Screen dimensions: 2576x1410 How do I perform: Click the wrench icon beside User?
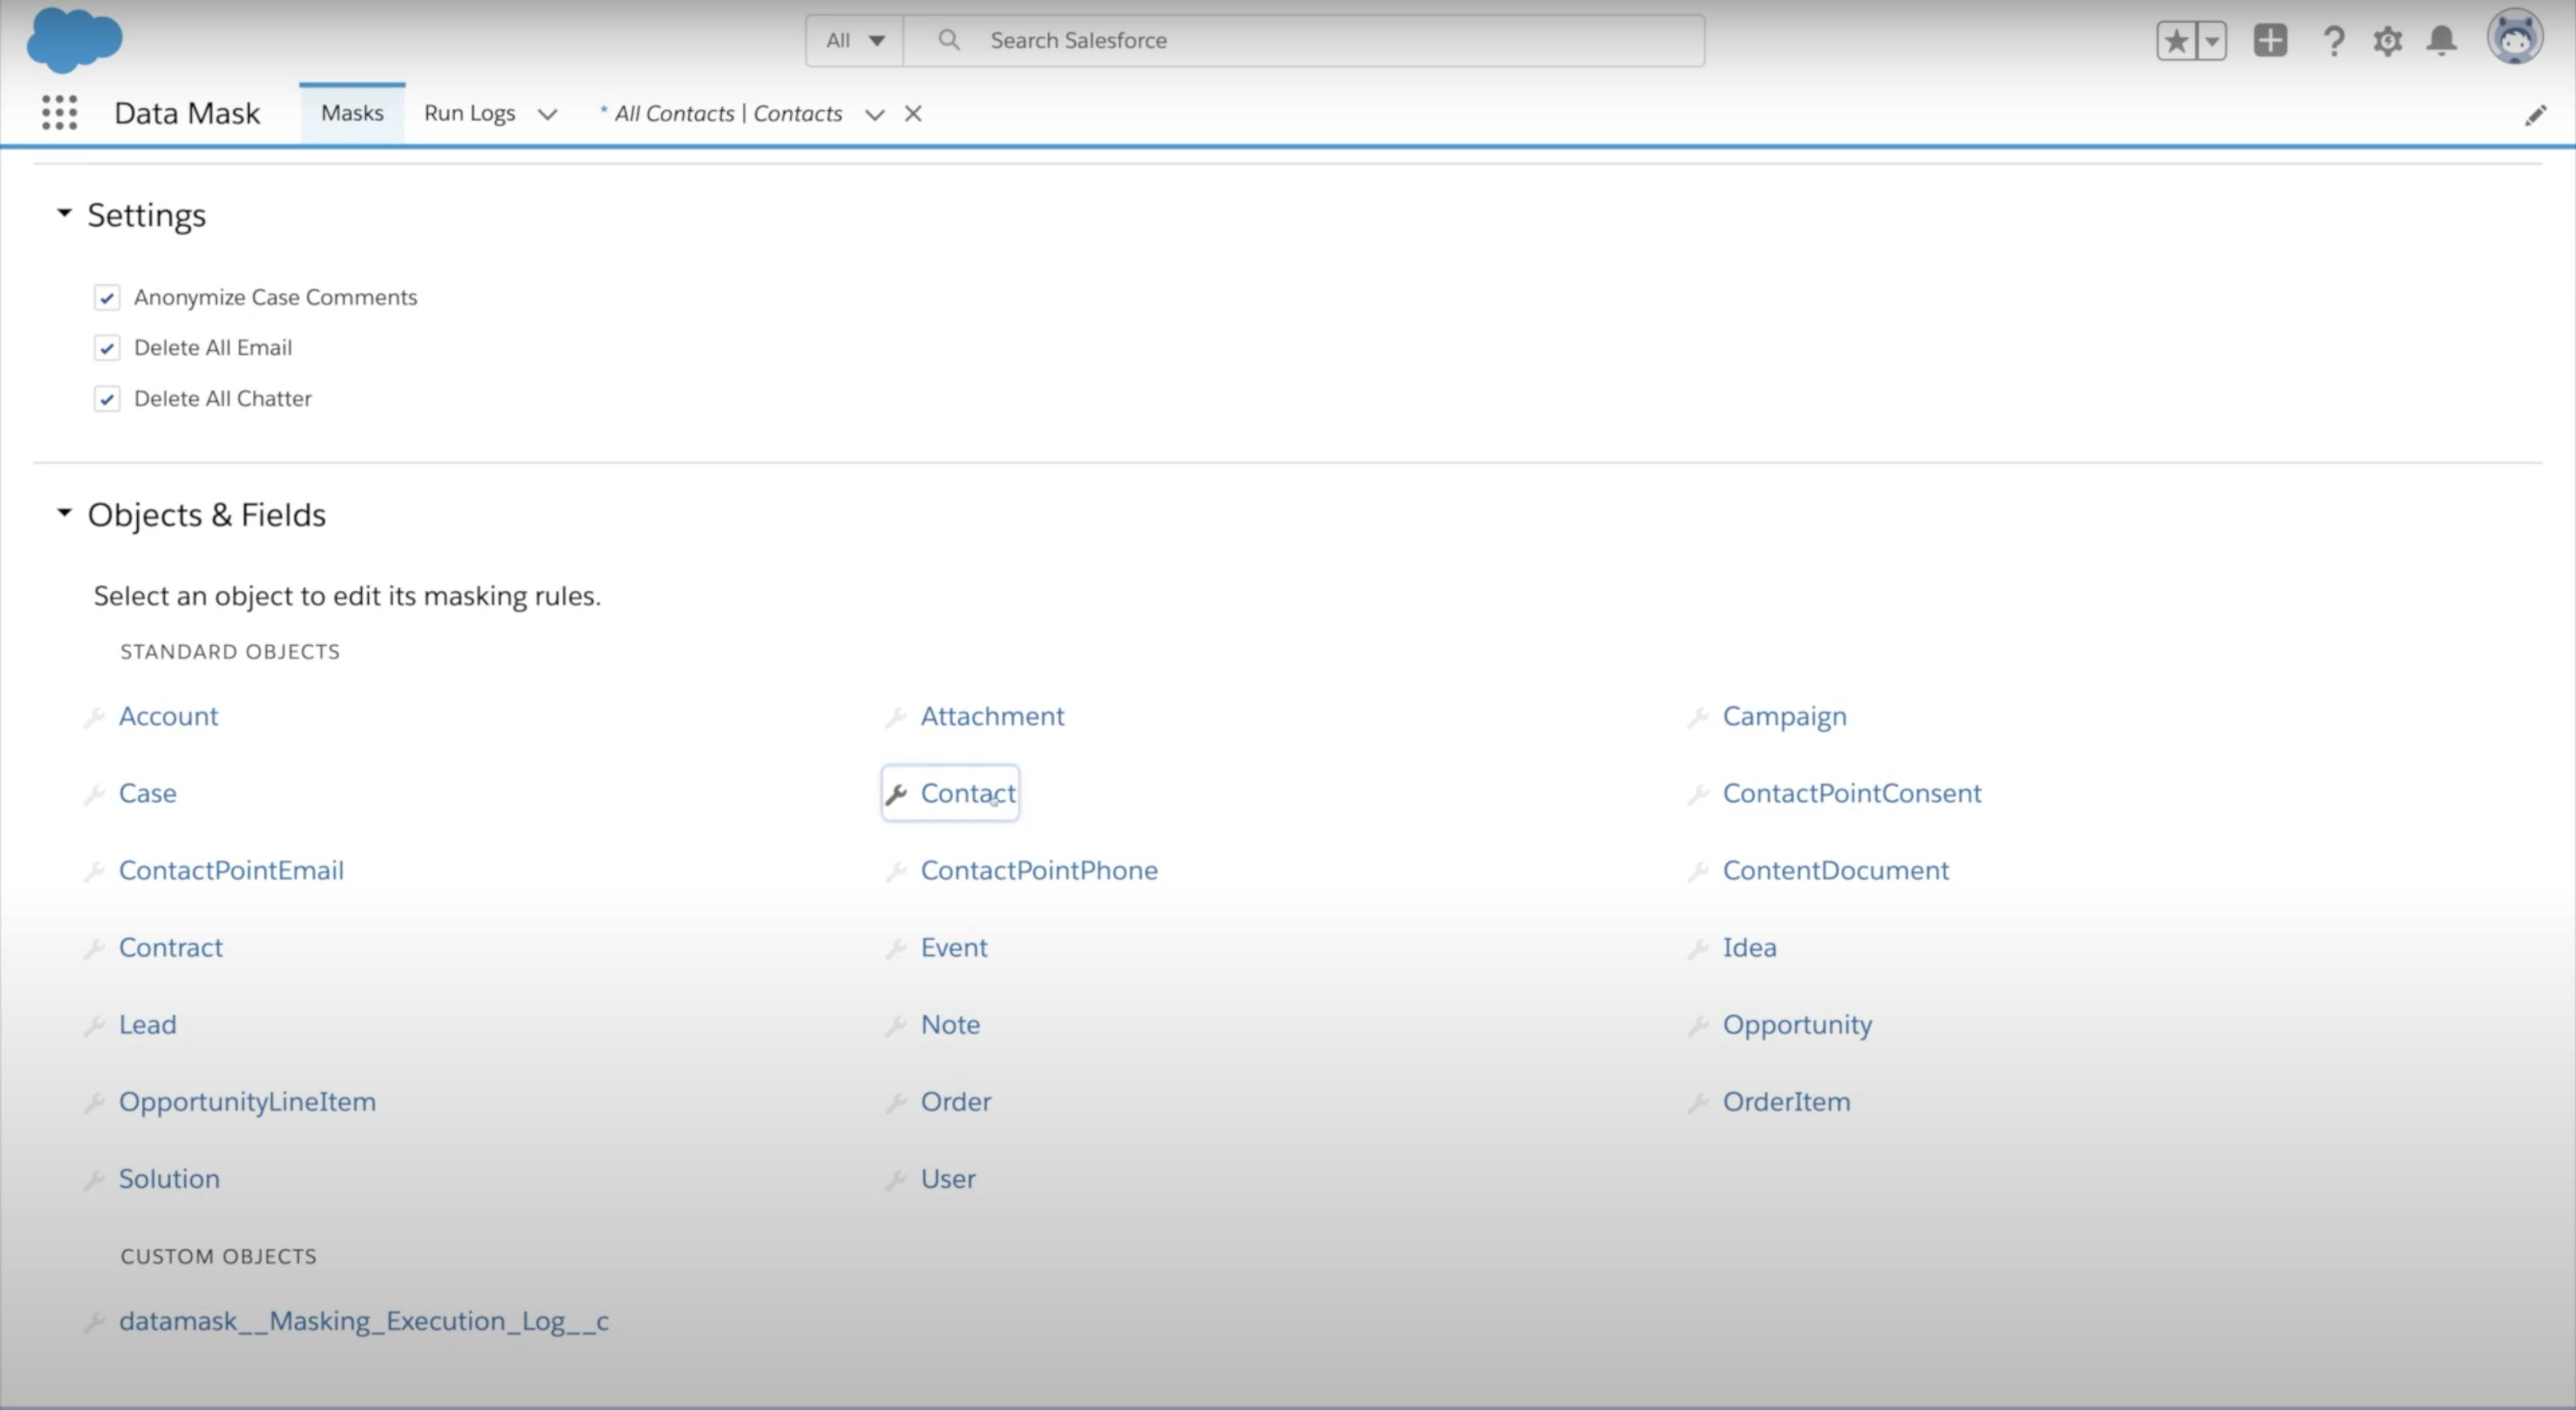896,1179
